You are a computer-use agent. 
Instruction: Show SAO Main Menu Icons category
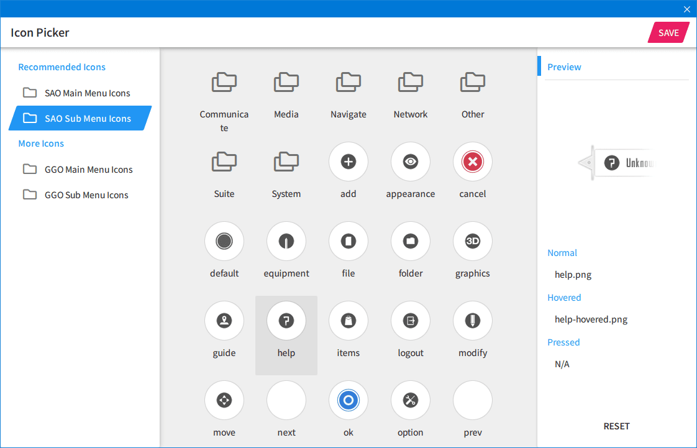click(x=80, y=93)
